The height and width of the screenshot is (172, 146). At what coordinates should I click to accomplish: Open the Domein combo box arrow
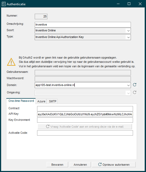pos(128,85)
